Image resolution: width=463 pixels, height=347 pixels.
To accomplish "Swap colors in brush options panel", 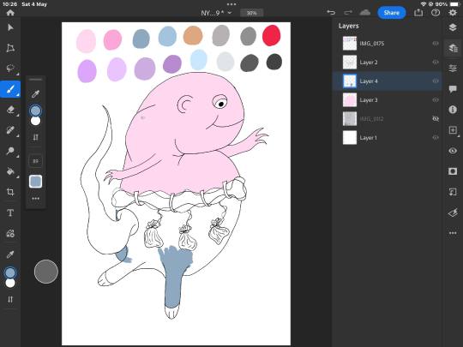I will 35,137.
